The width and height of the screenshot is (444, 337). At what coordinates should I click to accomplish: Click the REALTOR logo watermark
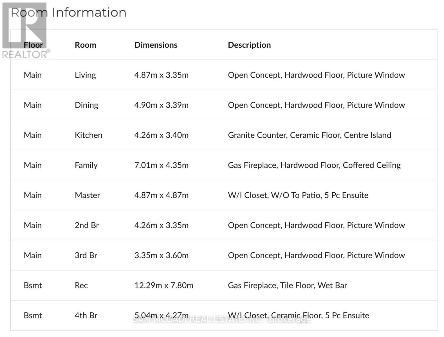point(26,30)
